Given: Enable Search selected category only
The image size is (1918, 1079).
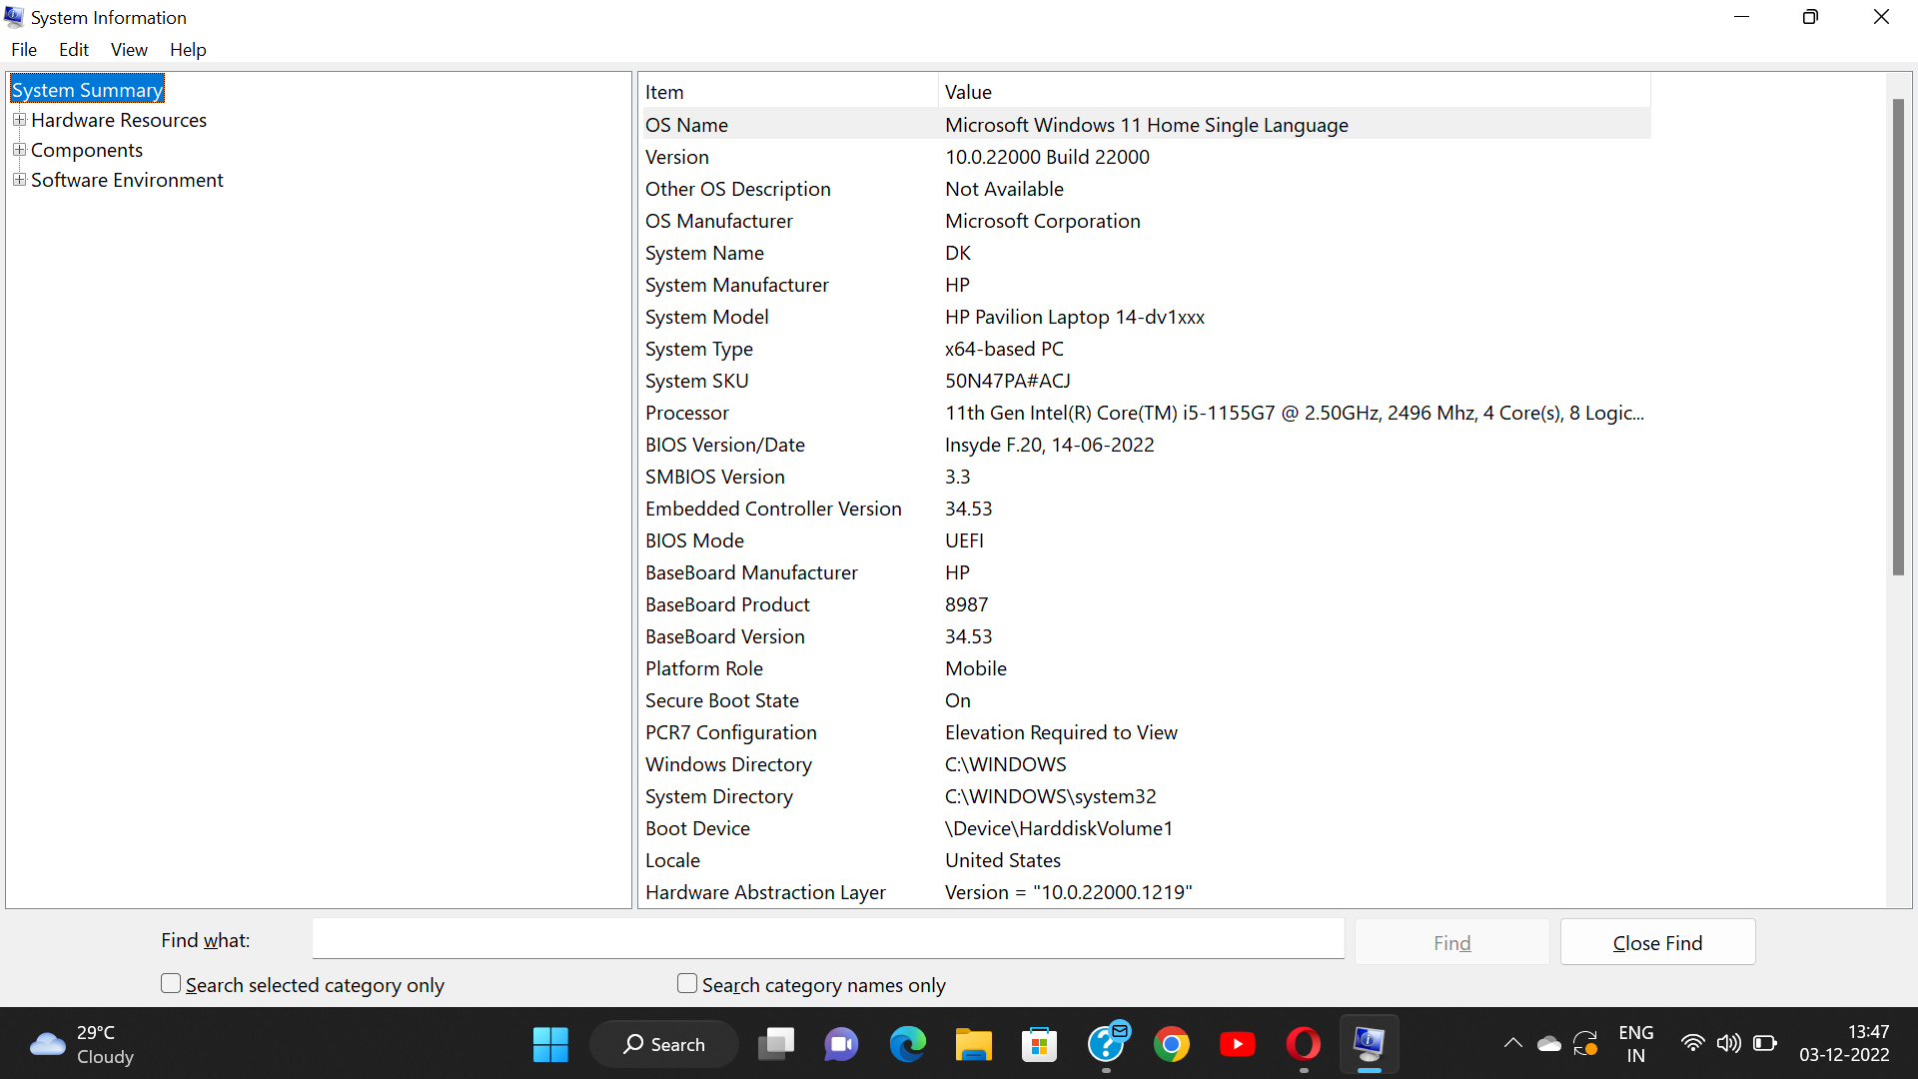Looking at the screenshot, I should [170, 982].
